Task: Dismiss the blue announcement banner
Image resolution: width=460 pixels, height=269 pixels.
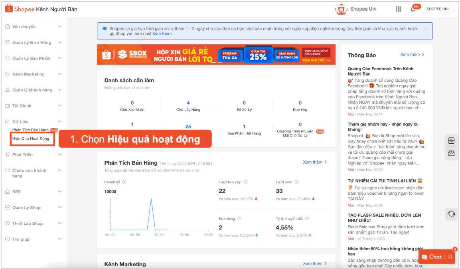Action: click(x=426, y=29)
